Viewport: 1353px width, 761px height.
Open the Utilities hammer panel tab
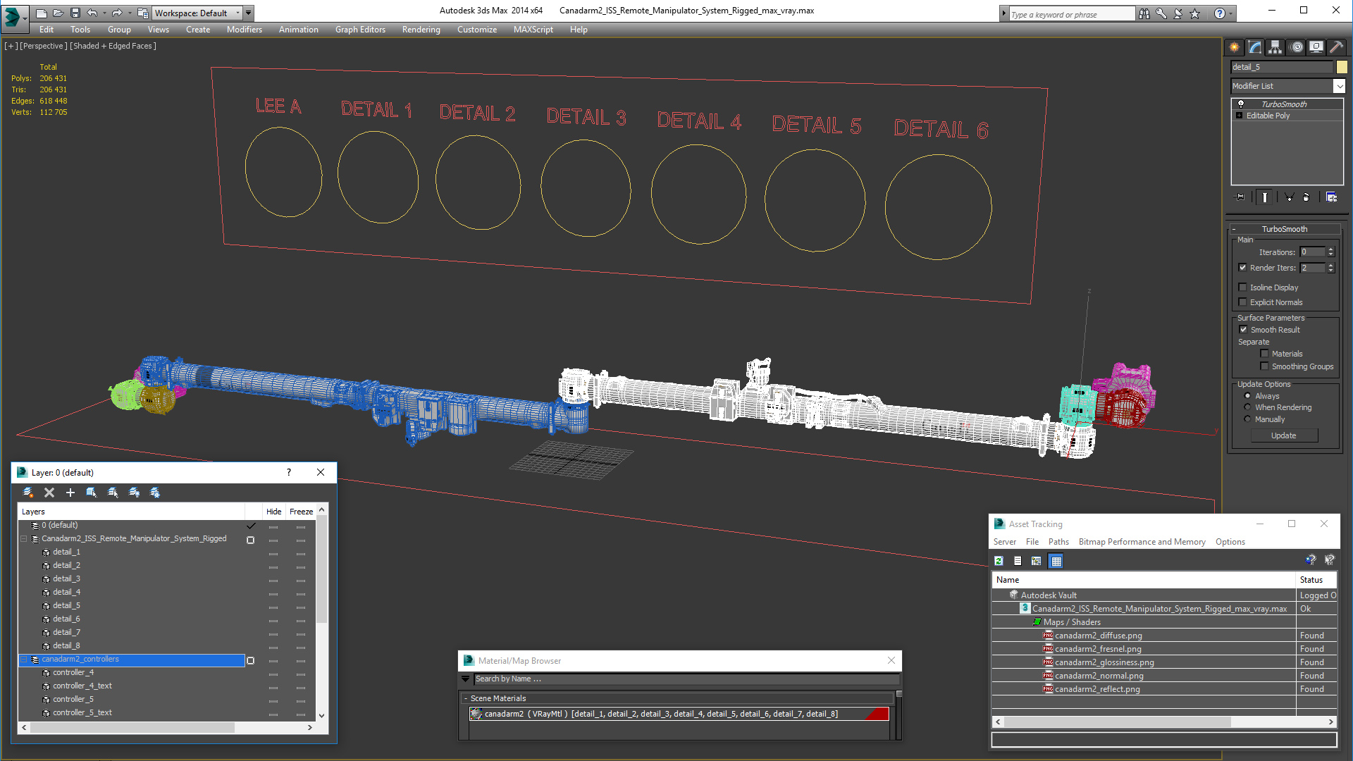pos(1337,47)
